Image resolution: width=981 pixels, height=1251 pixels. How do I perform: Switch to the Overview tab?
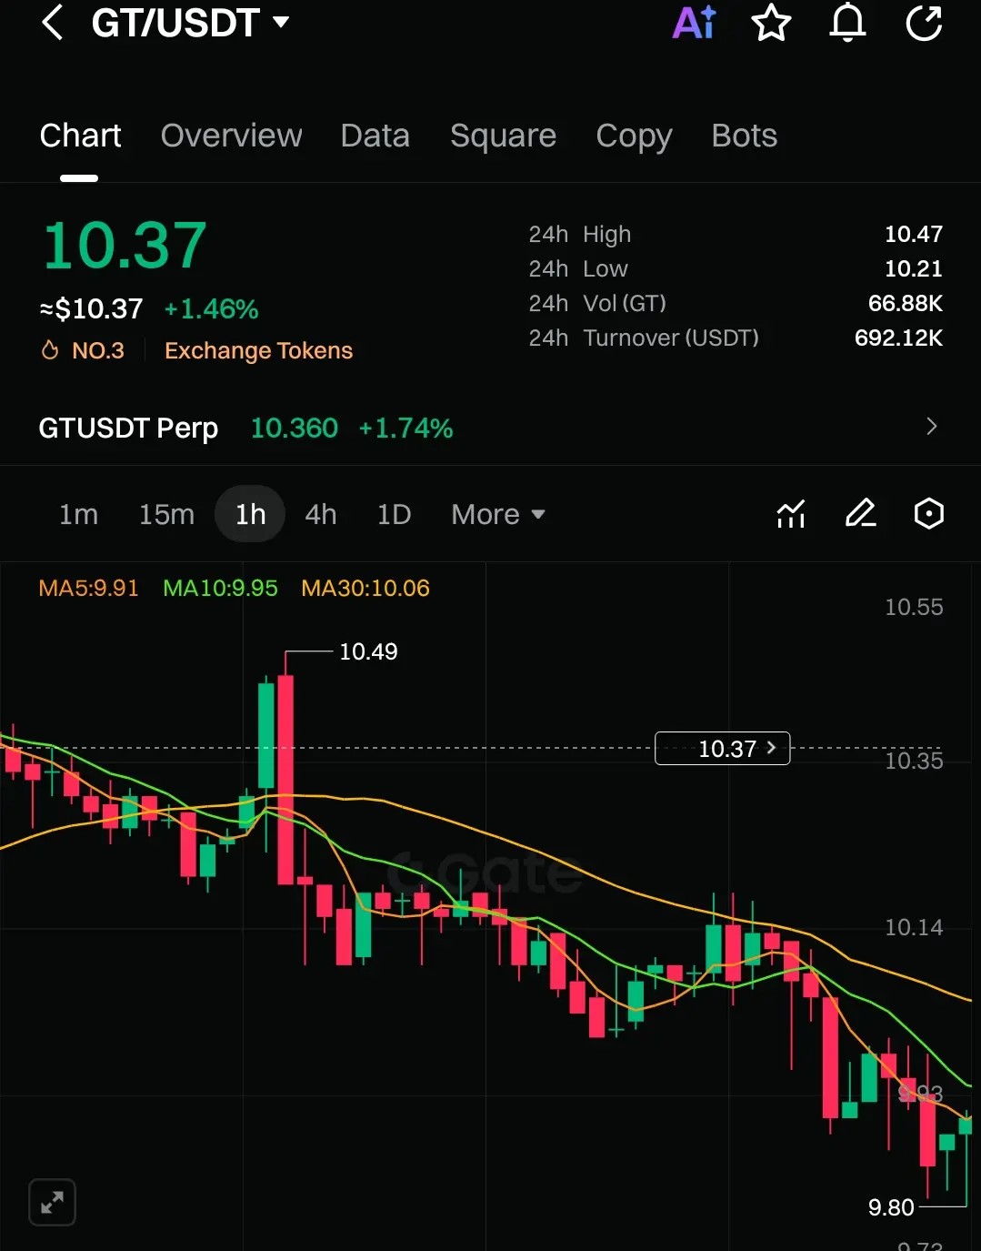point(231,136)
